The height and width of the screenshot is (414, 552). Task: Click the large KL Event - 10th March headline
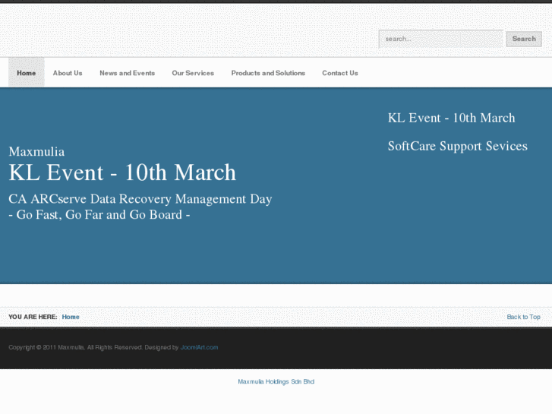tap(122, 172)
